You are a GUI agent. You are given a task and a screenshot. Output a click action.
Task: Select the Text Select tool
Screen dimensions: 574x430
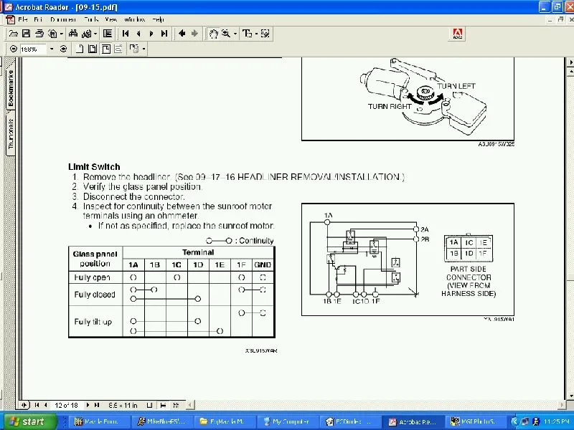[x=246, y=33]
